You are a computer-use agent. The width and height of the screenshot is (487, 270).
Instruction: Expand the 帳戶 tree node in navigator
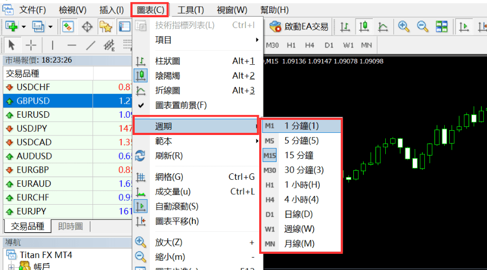click(10, 266)
